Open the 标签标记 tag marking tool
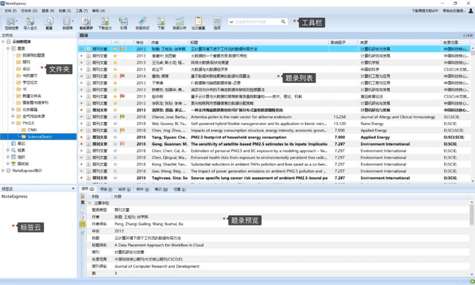Viewport: 475px width, 285px height. point(142,23)
